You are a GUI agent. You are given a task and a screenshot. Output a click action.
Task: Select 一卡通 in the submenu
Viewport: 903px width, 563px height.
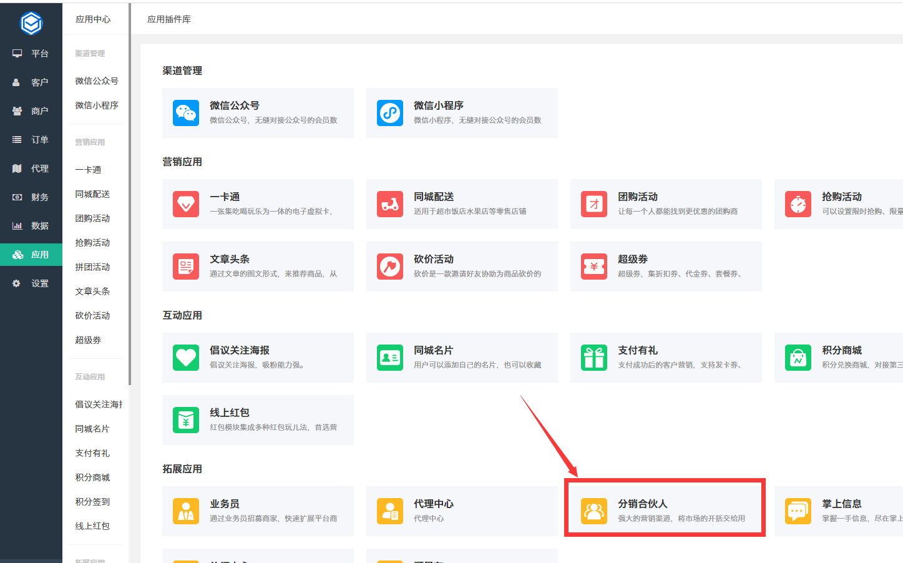point(88,170)
